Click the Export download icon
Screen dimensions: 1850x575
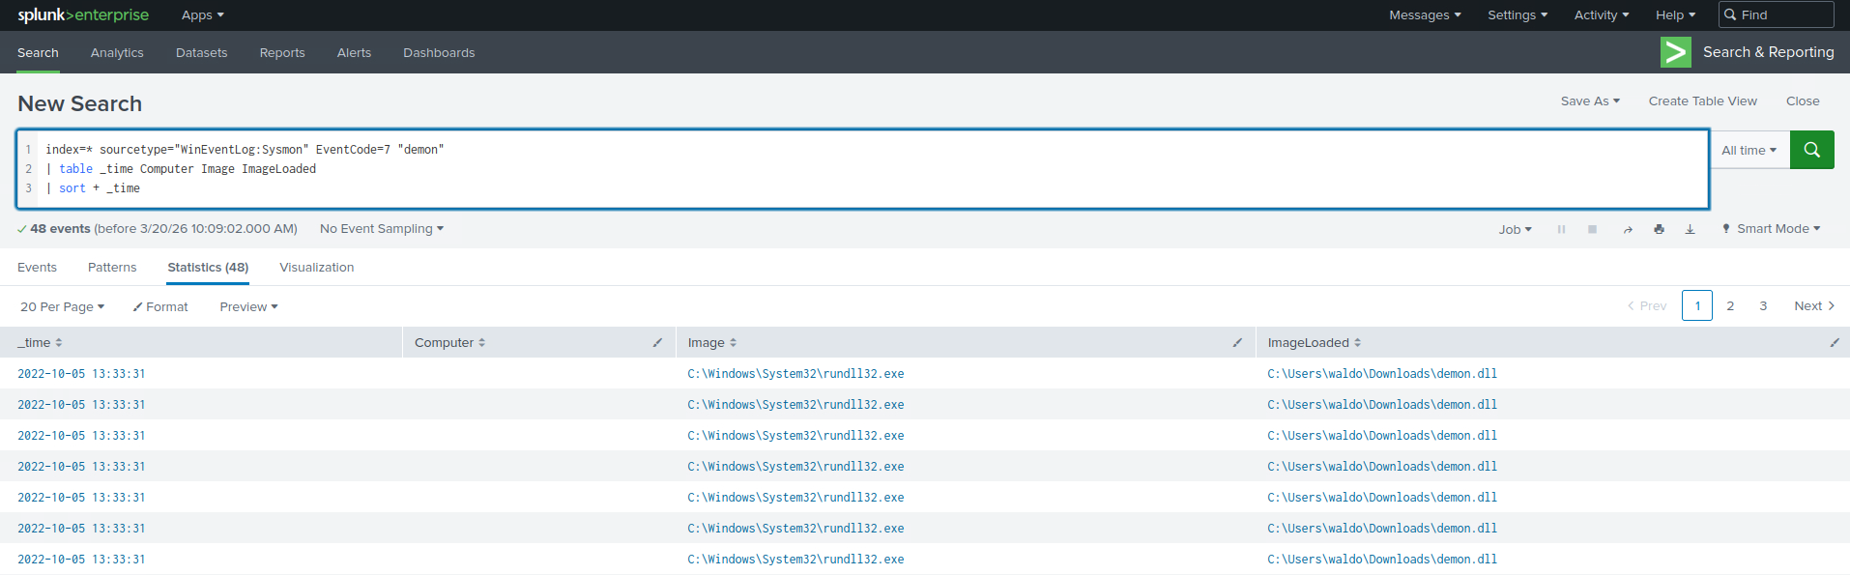1690,230
